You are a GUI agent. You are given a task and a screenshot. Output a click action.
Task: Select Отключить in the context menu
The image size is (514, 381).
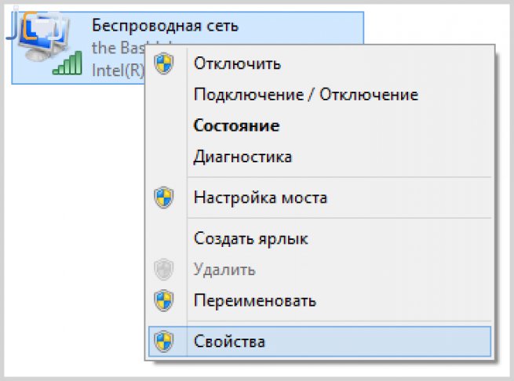(x=319, y=63)
